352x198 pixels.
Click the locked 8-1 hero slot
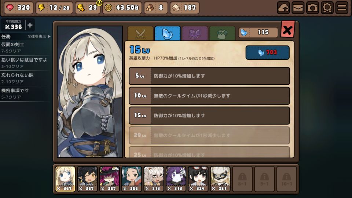point(242,179)
